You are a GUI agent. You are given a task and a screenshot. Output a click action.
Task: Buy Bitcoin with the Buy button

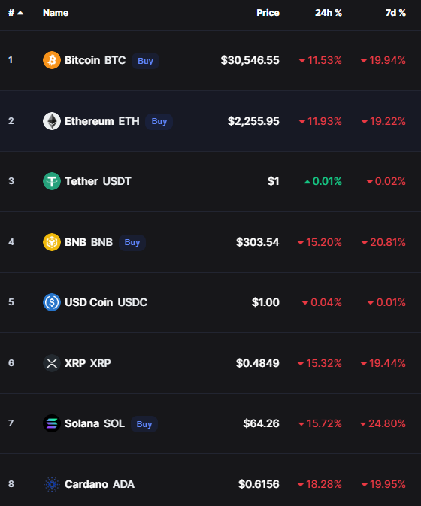(145, 61)
